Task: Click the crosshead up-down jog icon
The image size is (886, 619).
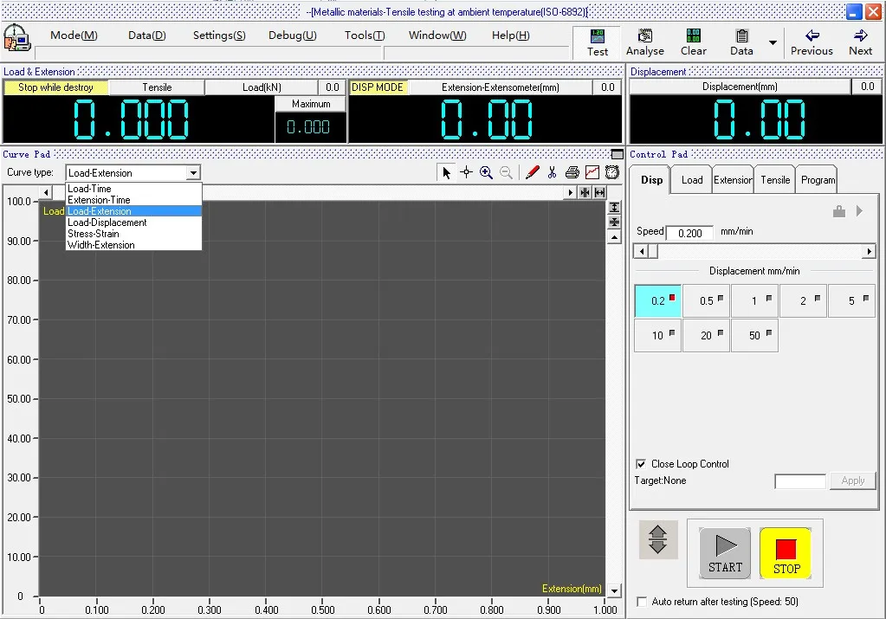Action: click(x=657, y=539)
